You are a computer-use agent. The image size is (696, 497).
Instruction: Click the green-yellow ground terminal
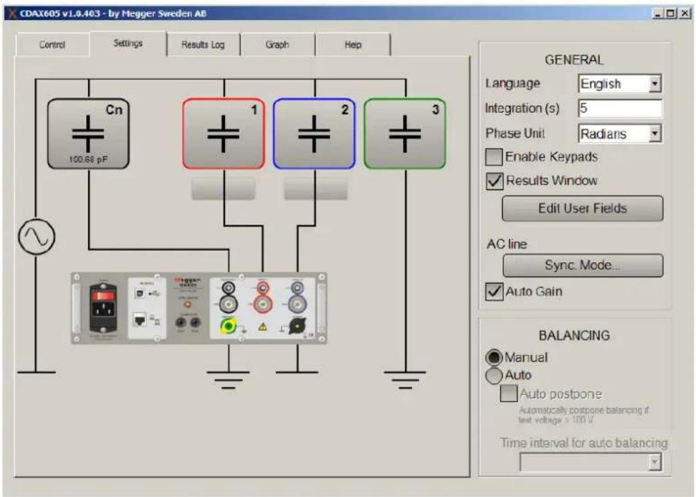[228, 327]
